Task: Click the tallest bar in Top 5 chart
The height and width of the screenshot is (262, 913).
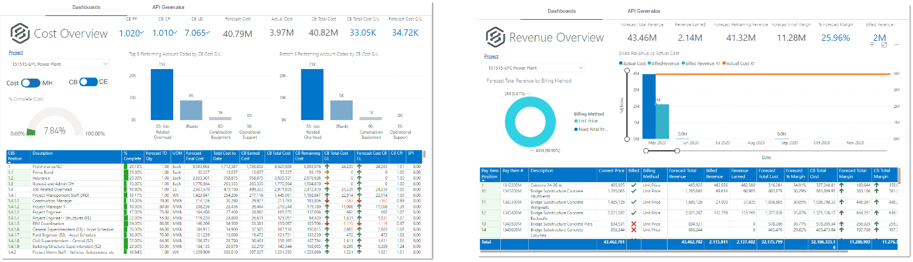Action: 162,94
